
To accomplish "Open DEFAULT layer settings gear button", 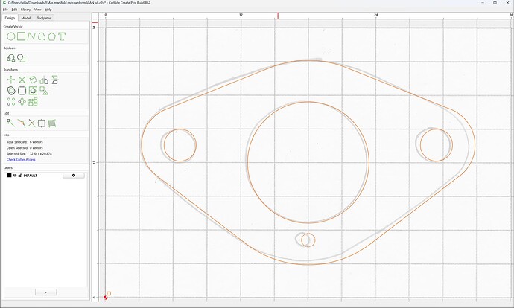I will click(x=74, y=176).
